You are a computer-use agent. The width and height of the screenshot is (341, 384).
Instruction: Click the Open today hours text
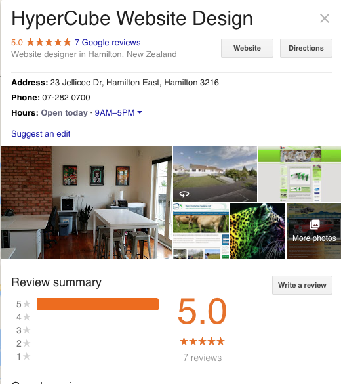[64, 113]
